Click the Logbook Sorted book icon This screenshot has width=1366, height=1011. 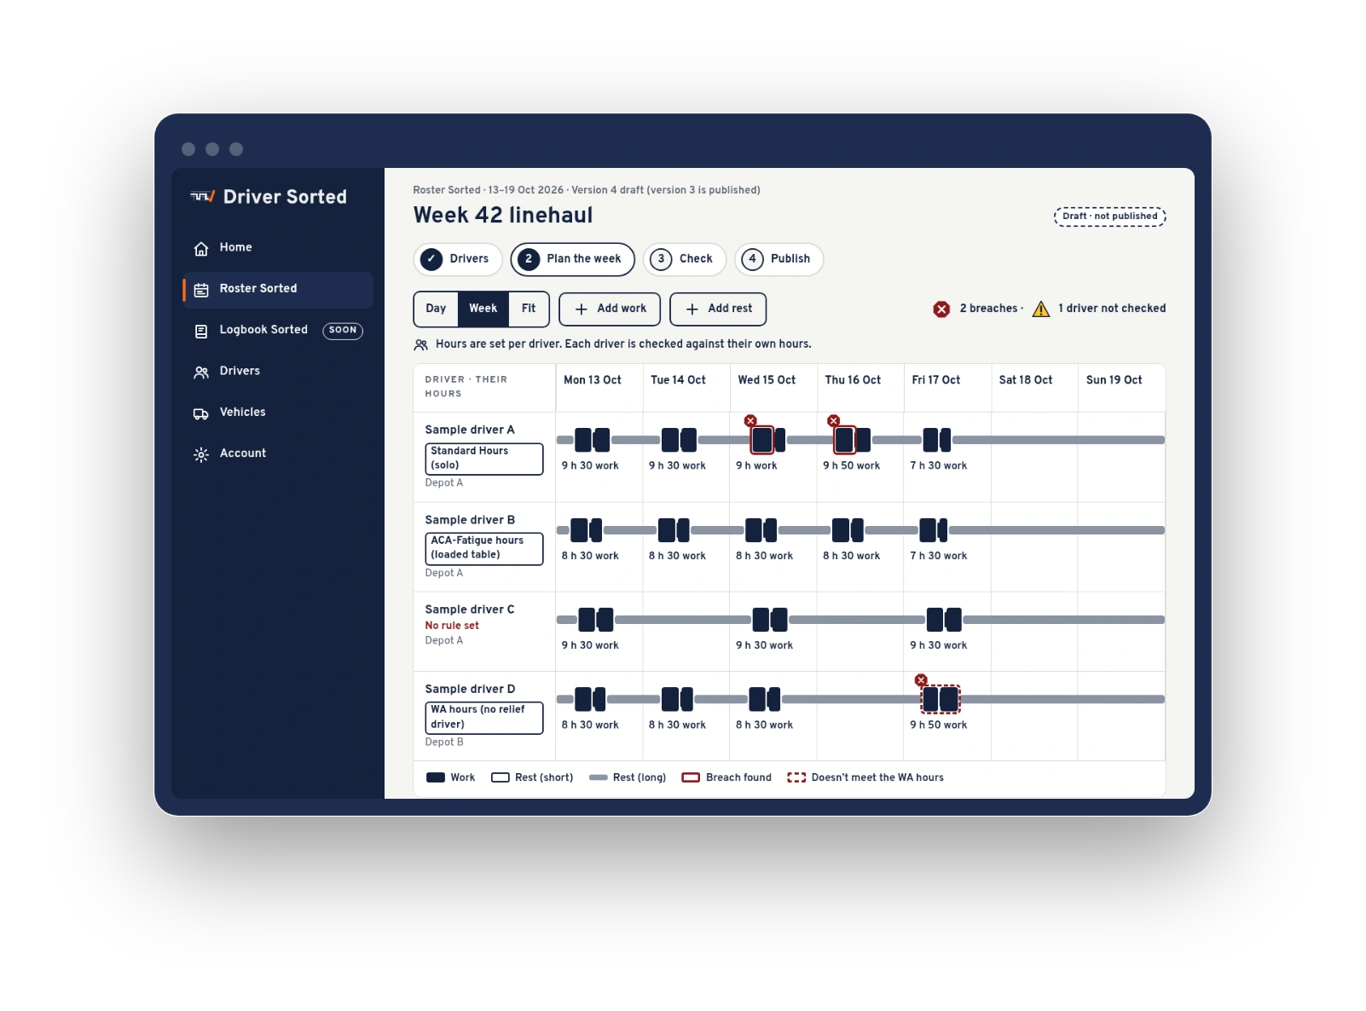pos(201,331)
